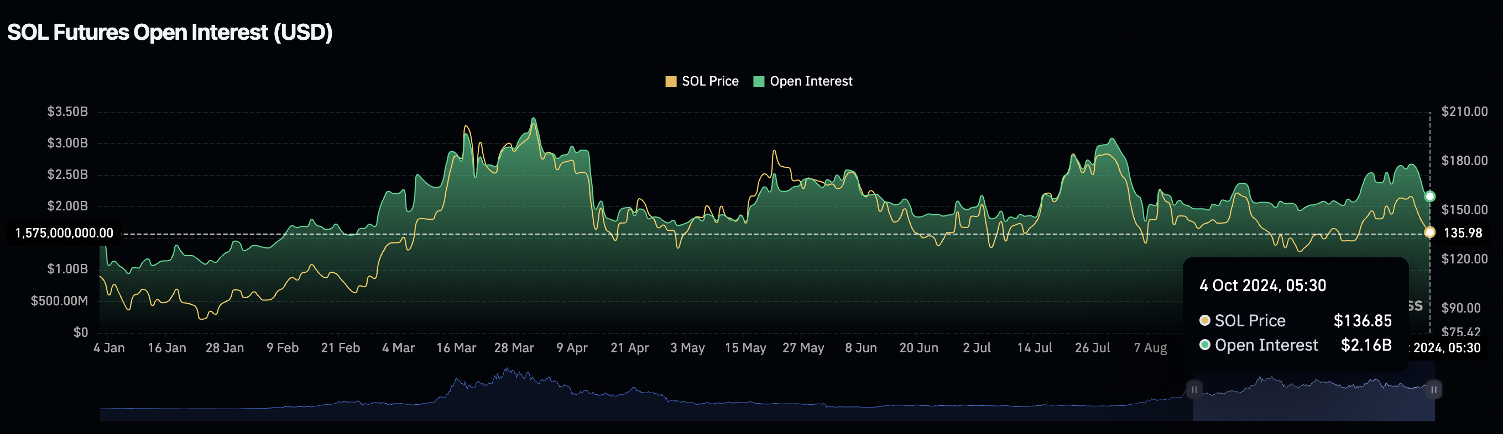
Task: Click the 20 Jun date label
Action: [919, 348]
